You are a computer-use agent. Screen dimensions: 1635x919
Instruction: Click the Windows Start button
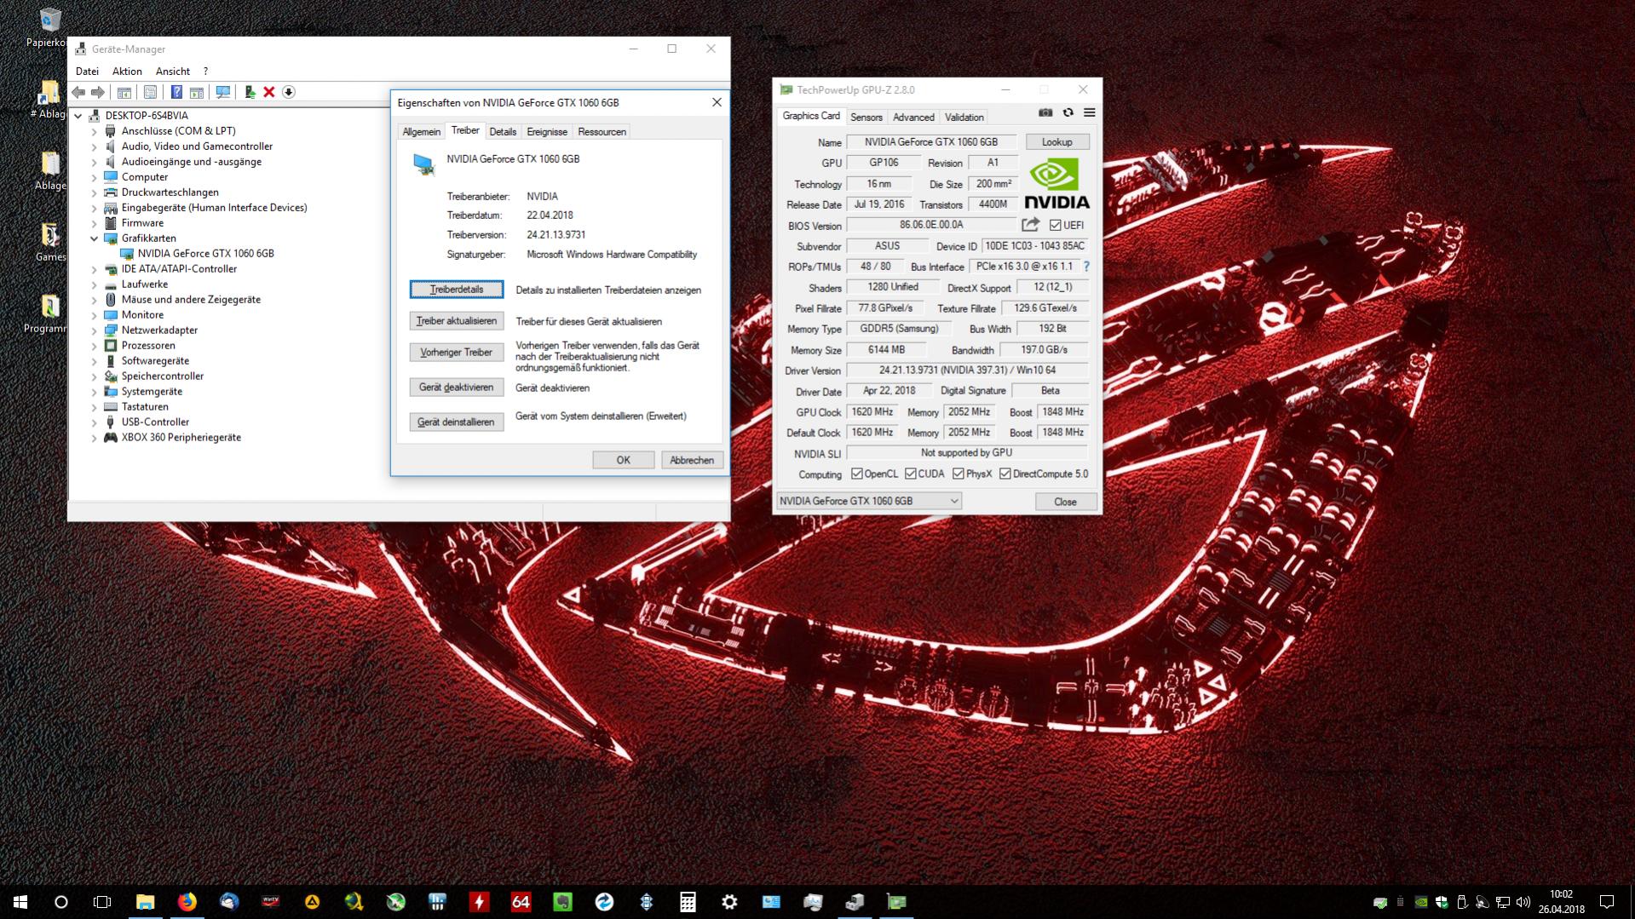(20, 902)
